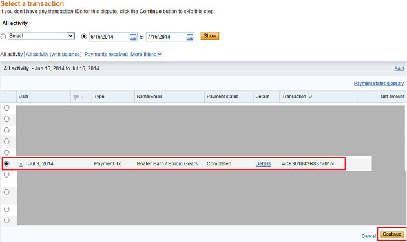Select the third transaction row radio button

[6, 130]
